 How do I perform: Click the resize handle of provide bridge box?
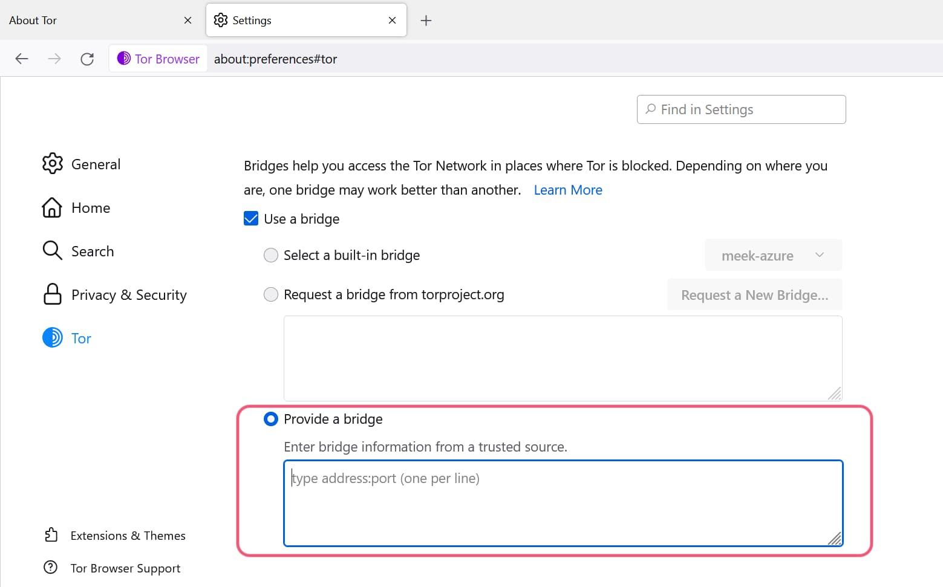coord(835,539)
